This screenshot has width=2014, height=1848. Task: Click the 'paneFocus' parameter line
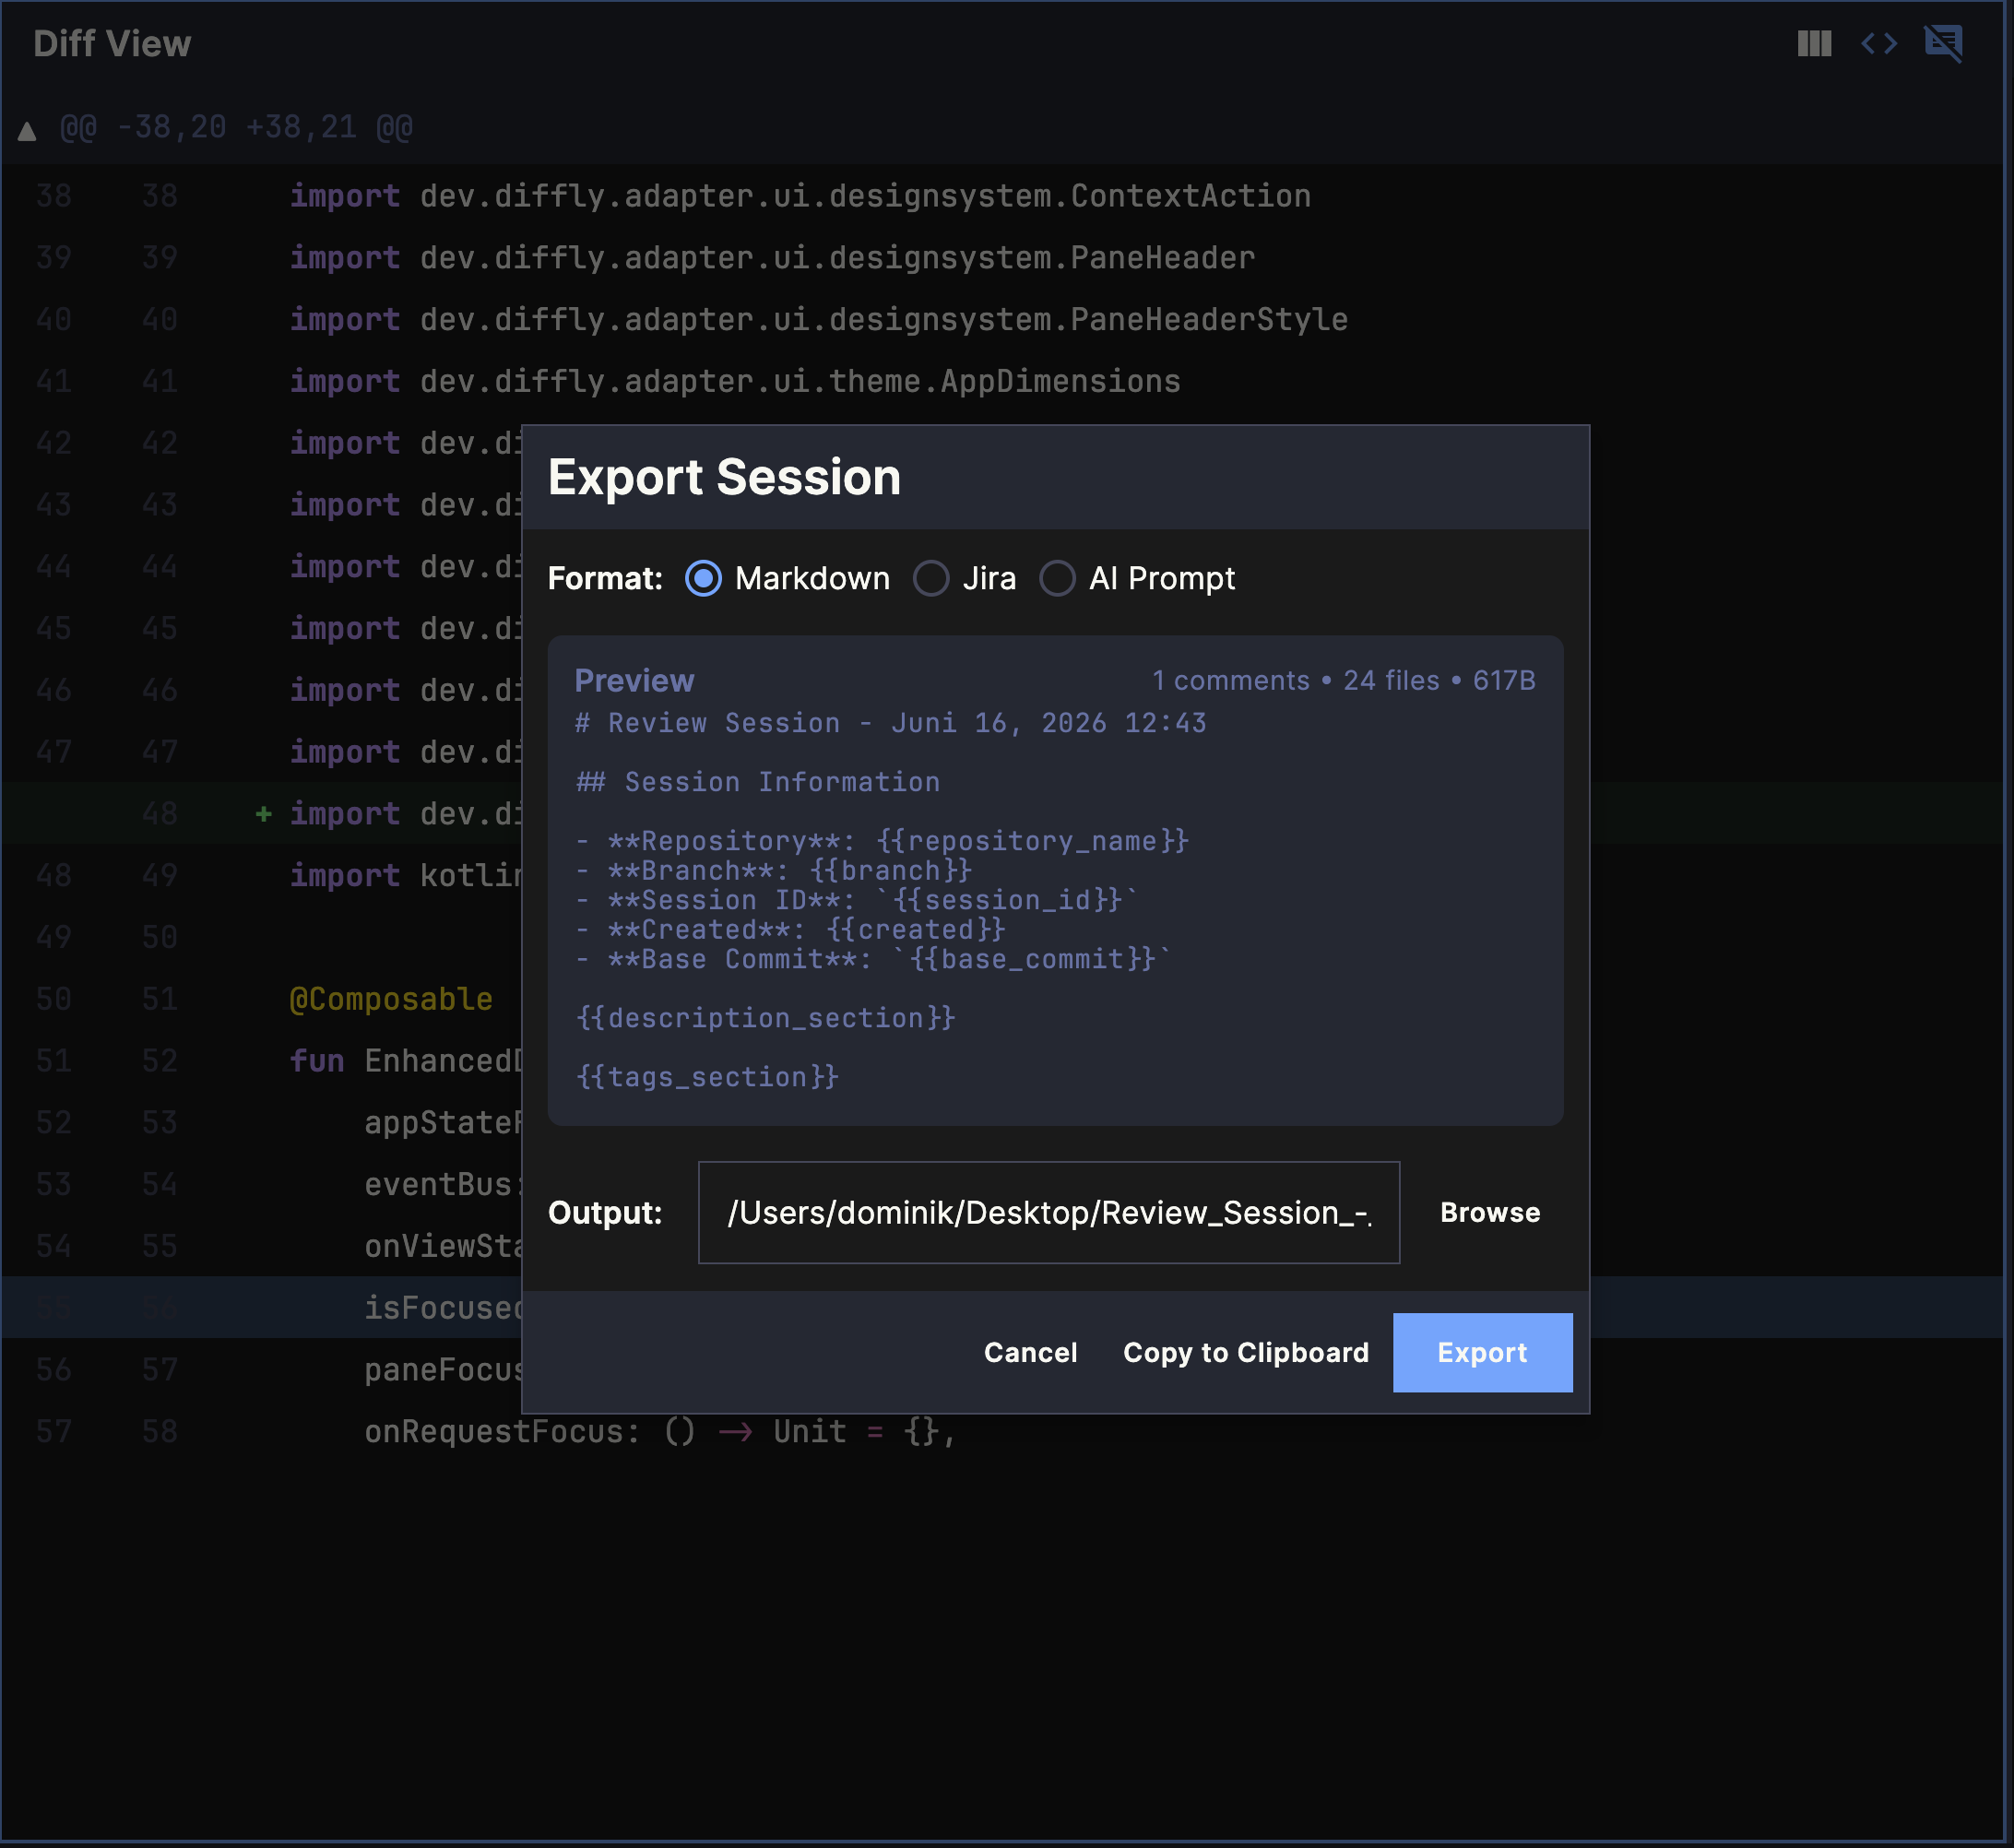pyautogui.click(x=442, y=1370)
